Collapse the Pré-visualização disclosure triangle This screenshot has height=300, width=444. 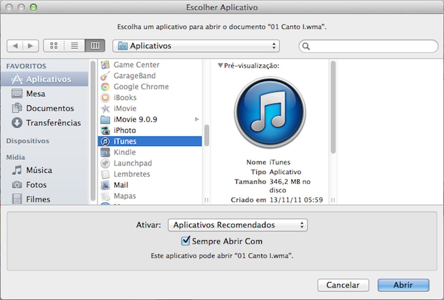pyautogui.click(x=220, y=65)
